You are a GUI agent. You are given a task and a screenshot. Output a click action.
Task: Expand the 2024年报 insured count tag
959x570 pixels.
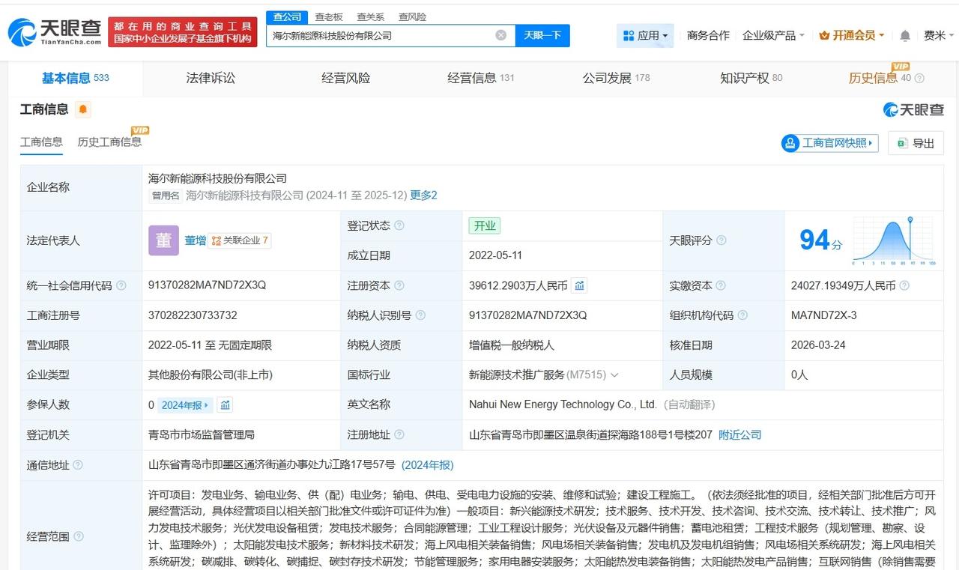(186, 404)
